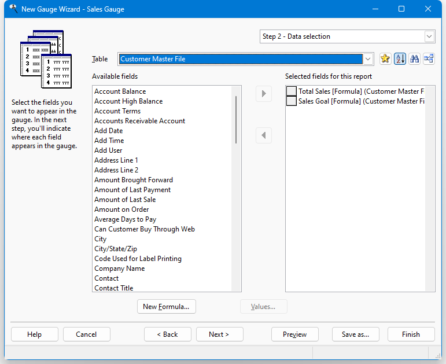
Task: Click the table relationships icon
Action: (429, 59)
